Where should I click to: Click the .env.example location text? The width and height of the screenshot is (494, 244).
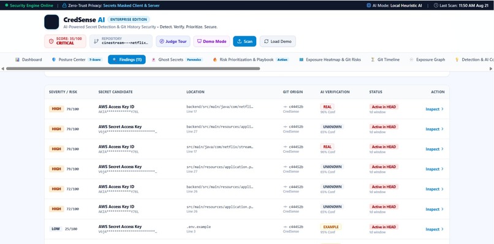point(199,227)
